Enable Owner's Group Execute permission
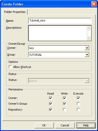Screen dimensions: 98x131 (78, 104)
